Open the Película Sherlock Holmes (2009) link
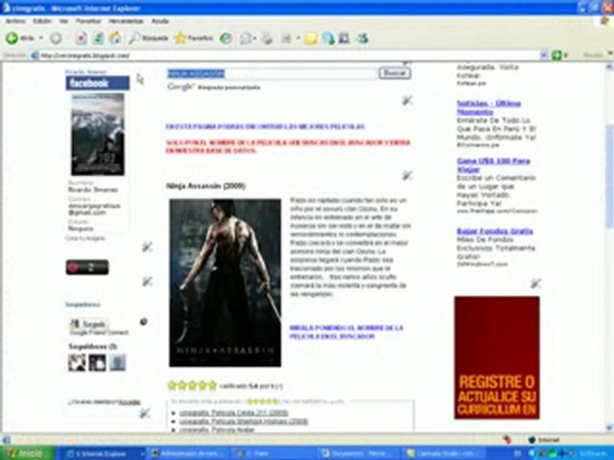The height and width of the screenshot is (460, 614). tap(244, 421)
